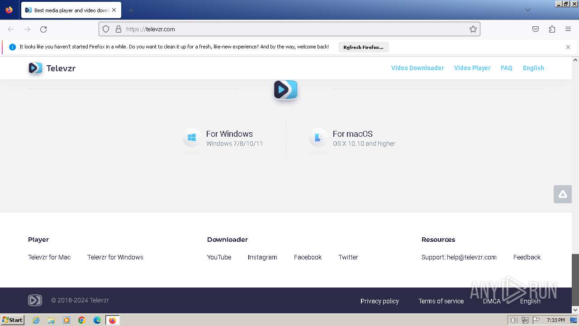Open the Feedback link
This screenshot has width=579, height=326.
pyautogui.click(x=527, y=257)
